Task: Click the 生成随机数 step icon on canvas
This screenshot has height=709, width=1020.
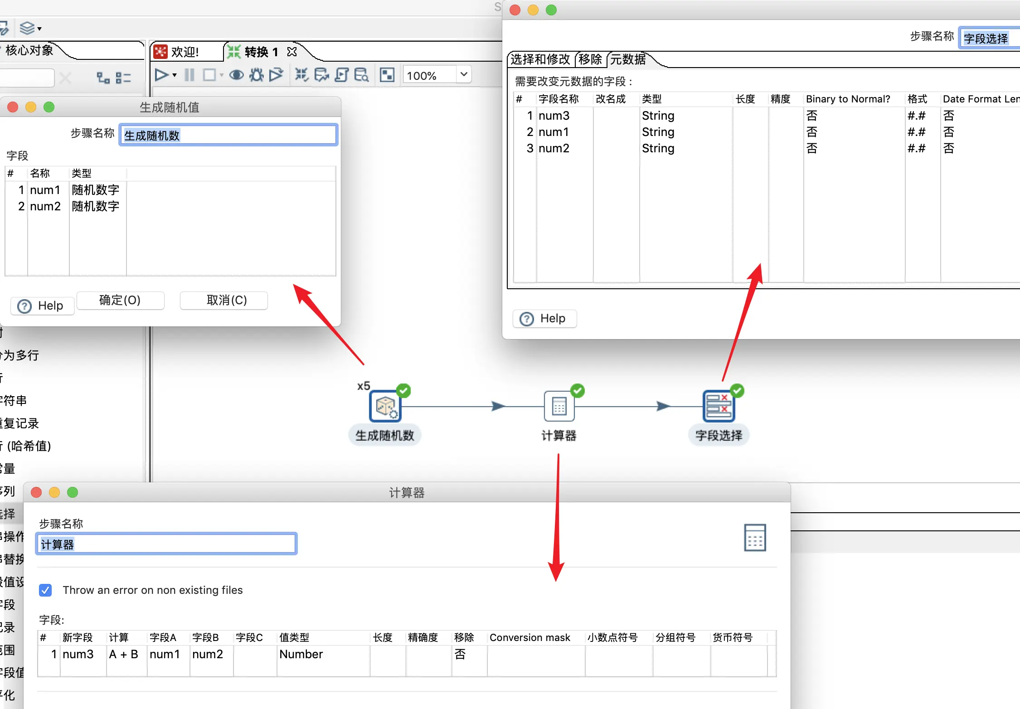Action: tap(385, 407)
